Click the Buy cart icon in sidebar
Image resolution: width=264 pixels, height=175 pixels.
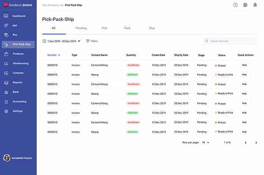[x=6, y=35]
